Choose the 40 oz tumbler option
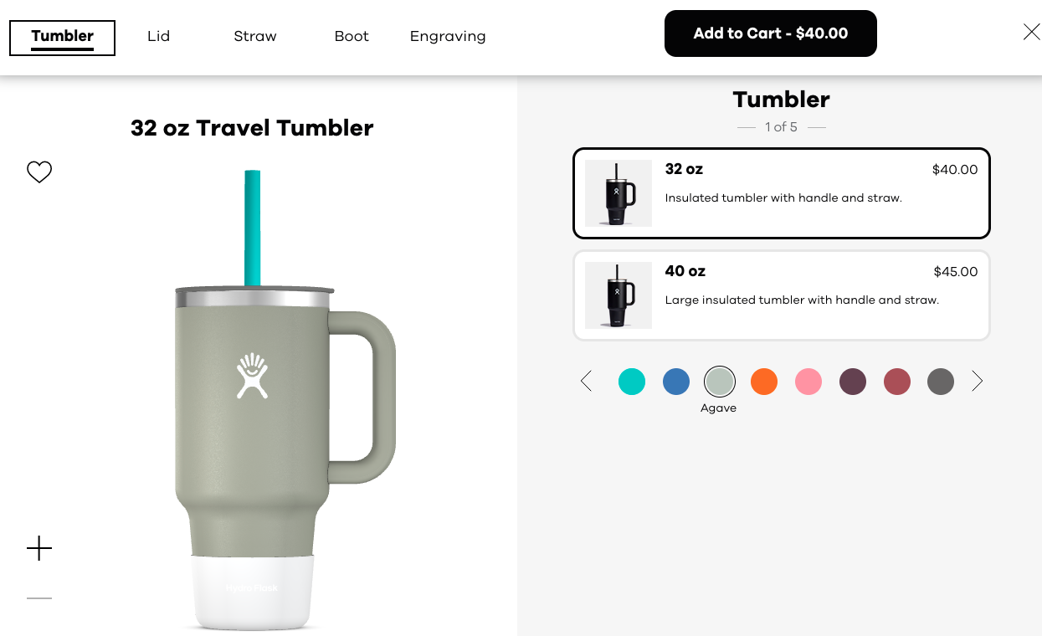 (782, 295)
